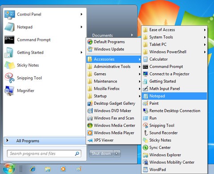Click the Command Prompt entry in Accessories
The height and width of the screenshot is (174, 214).
tap(174, 66)
